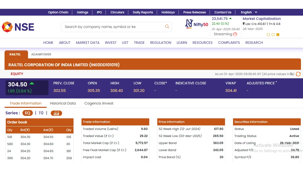Click the Nifty50 logo
The height and width of the screenshot is (170, 303).
click(x=197, y=24)
